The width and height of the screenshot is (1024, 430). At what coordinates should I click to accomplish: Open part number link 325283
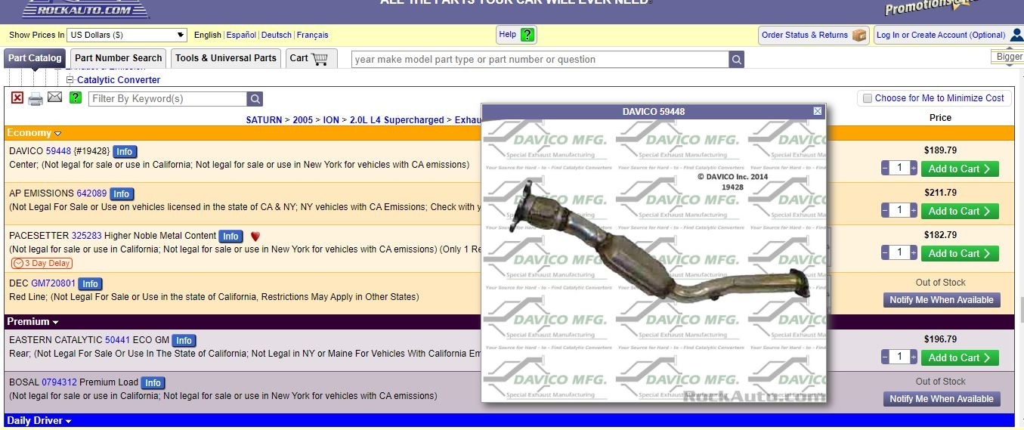point(86,236)
